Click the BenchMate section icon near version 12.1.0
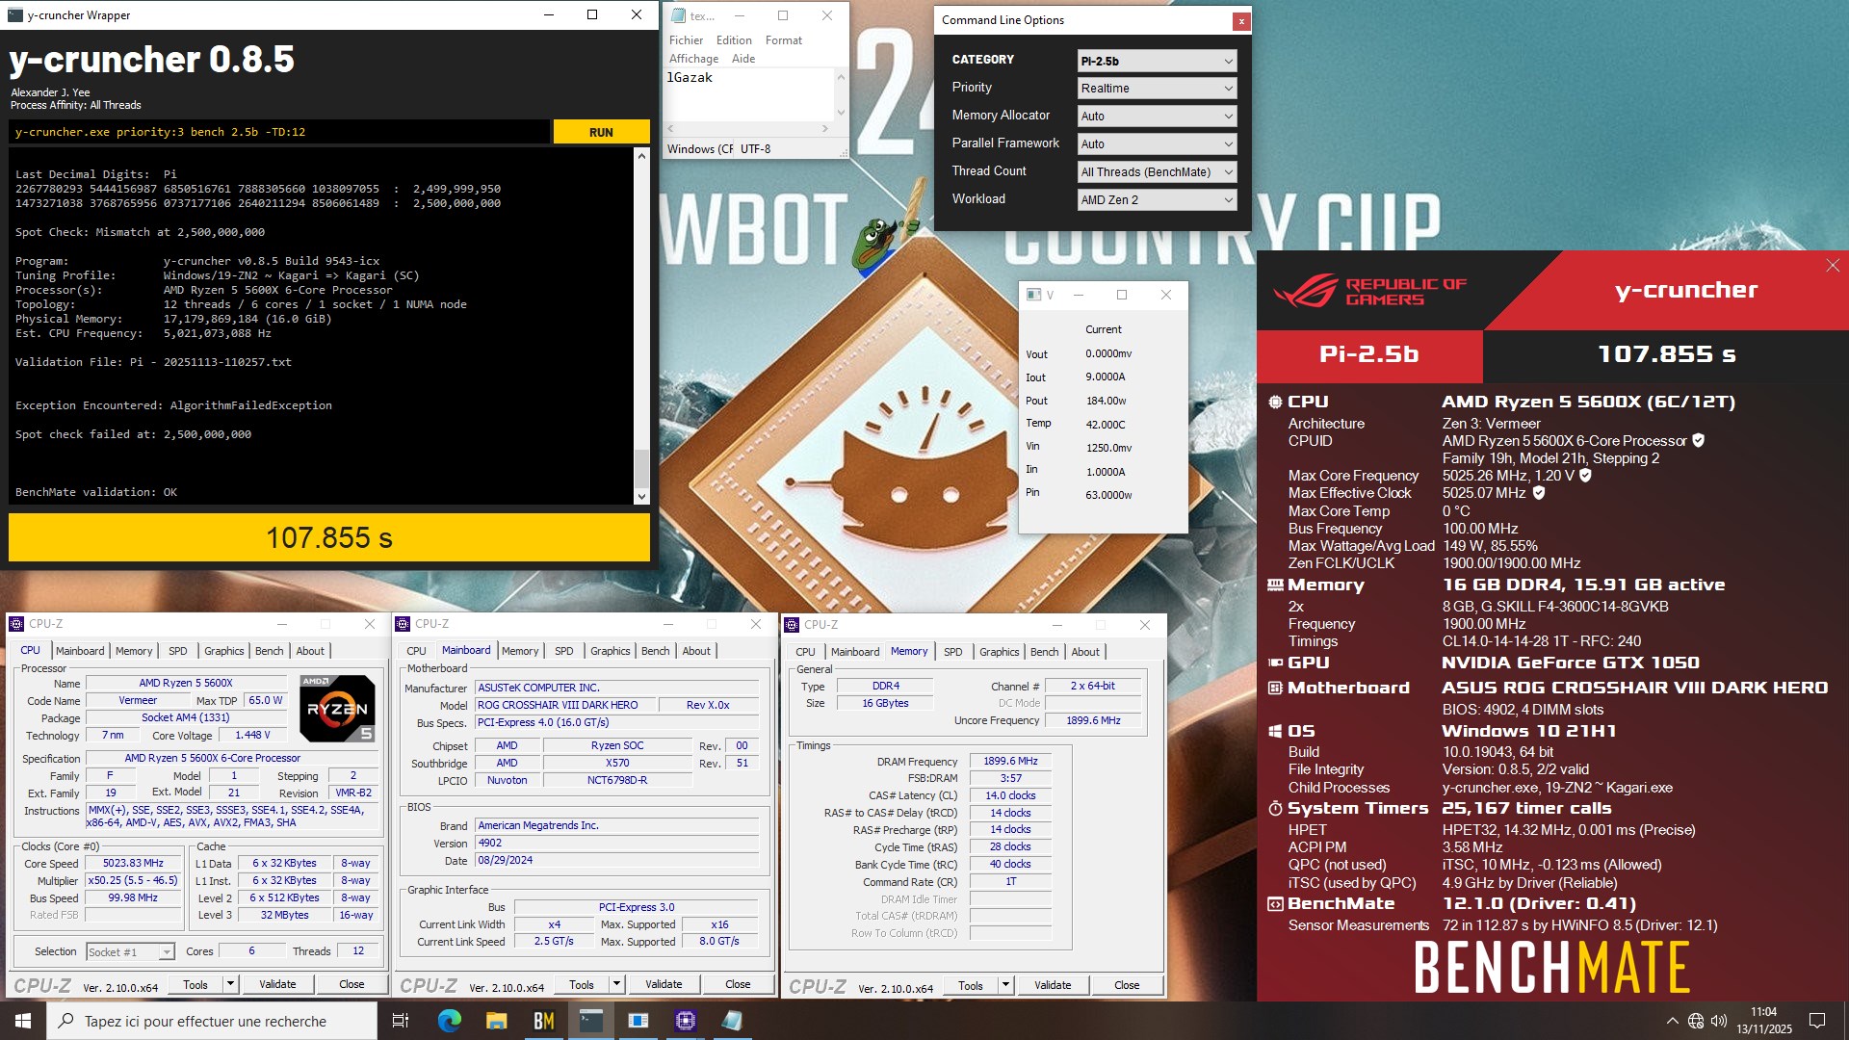This screenshot has width=1849, height=1040. (1275, 903)
